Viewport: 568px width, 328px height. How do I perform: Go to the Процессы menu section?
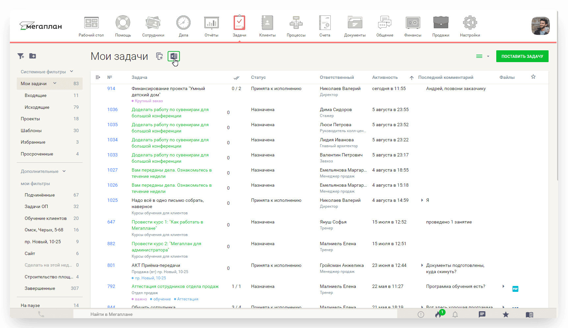pyautogui.click(x=296, y=26)
